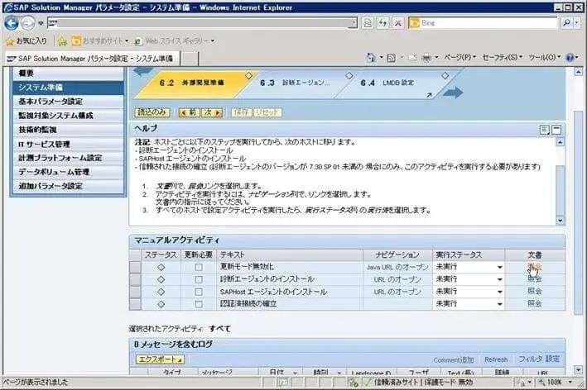Click the Refresh log link
This screenshot has height=390, width=587.
496,359
